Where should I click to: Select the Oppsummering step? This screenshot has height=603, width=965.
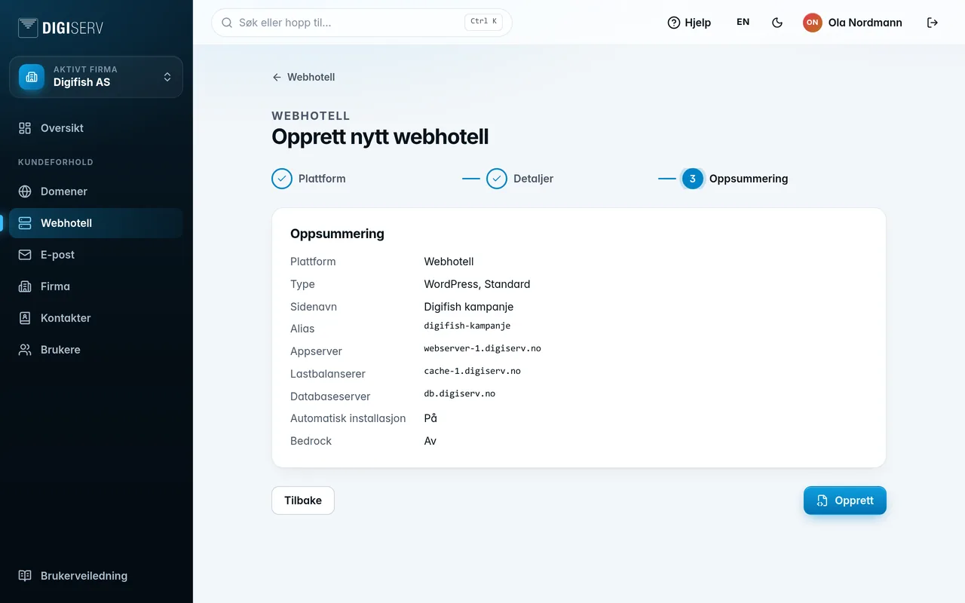pyautogui.click(x=735, y=179)
